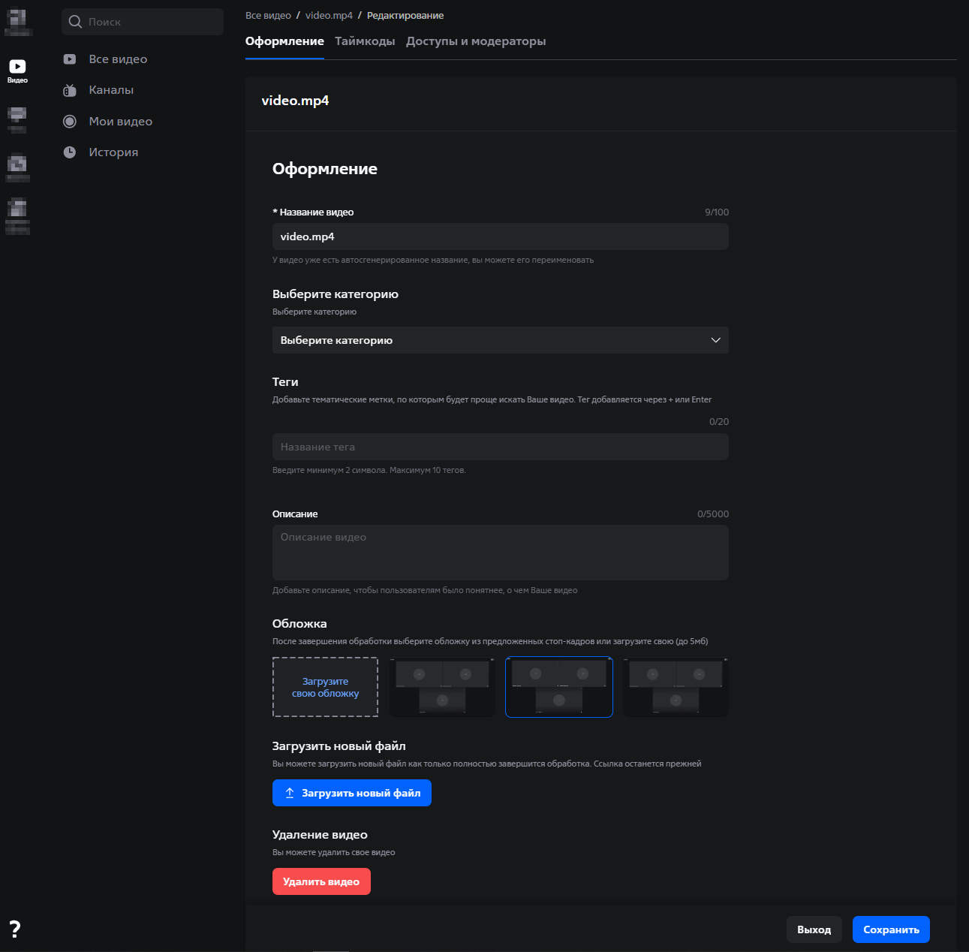Click the Выход button
This screenshot has width=969, height=952.
tap(814, 929)
